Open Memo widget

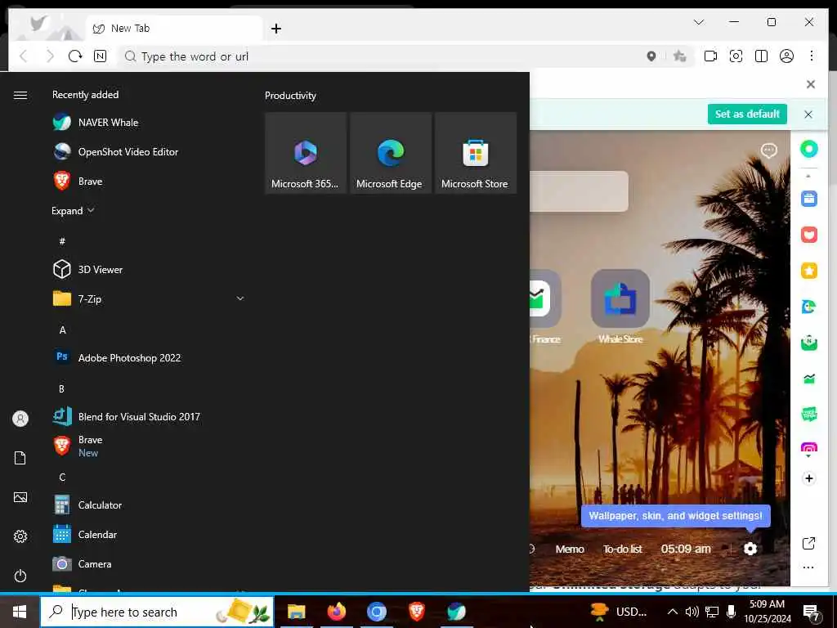[x=570, y=549]
